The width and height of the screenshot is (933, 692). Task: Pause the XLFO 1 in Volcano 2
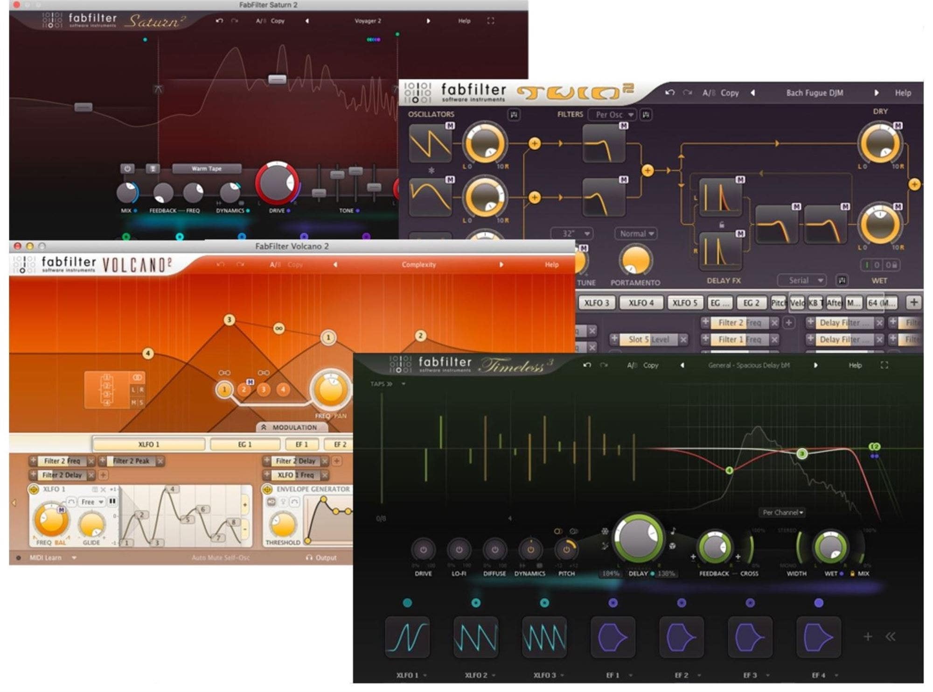click(x=112, y=501)
